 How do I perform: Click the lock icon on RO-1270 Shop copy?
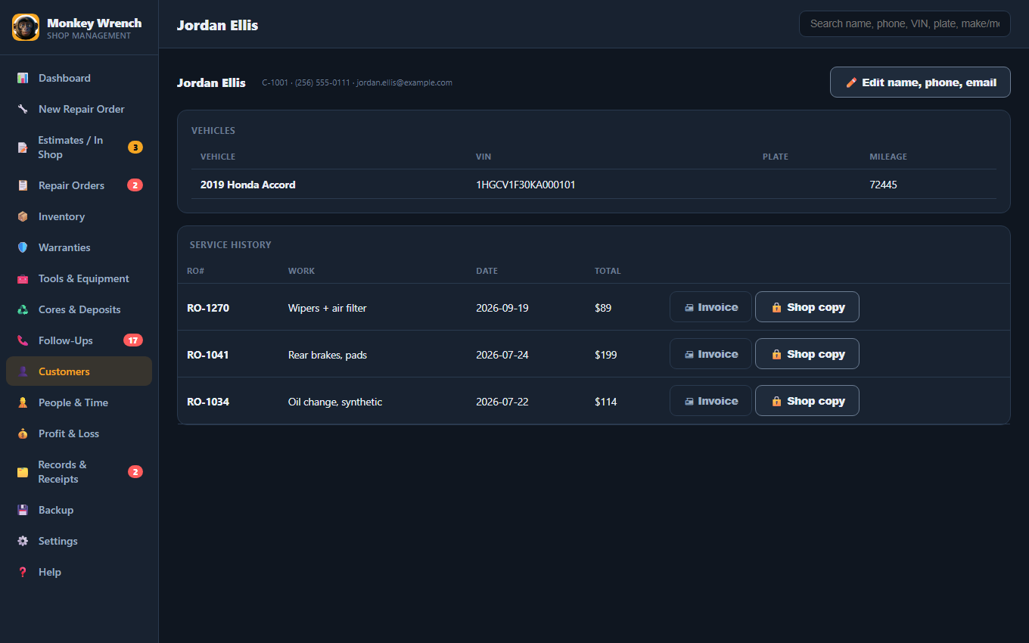click(776, 308)
